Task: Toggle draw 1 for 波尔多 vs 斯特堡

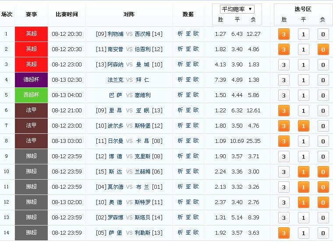Action: 304,126
